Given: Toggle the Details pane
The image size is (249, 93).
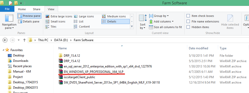Looking at the screenshot, I should pyautogui.click(x=29, y=21).
